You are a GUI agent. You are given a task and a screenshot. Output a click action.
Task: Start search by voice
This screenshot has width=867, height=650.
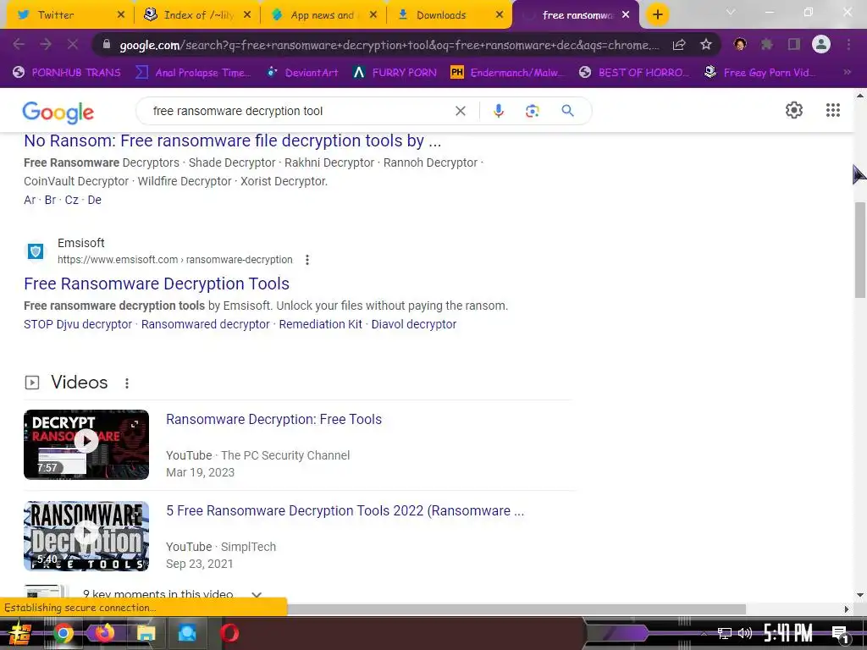[x=498, y=111]
